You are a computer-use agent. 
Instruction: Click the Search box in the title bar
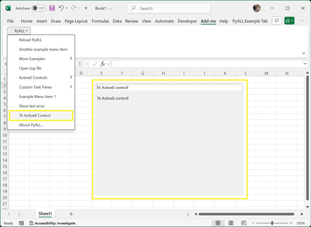point(169,8)
